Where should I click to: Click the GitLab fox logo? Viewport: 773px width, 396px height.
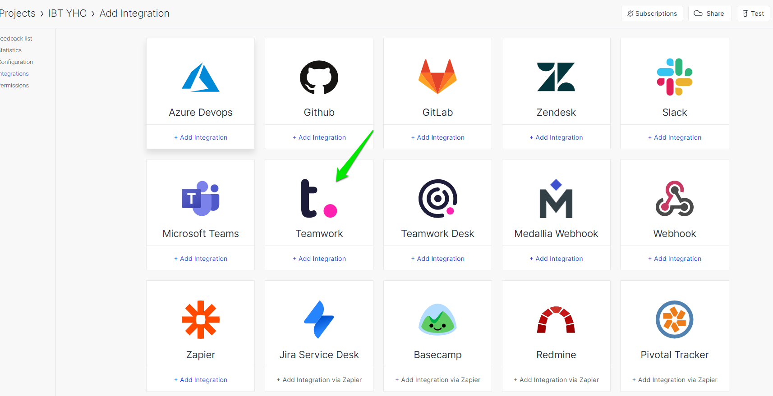(437, 77)
